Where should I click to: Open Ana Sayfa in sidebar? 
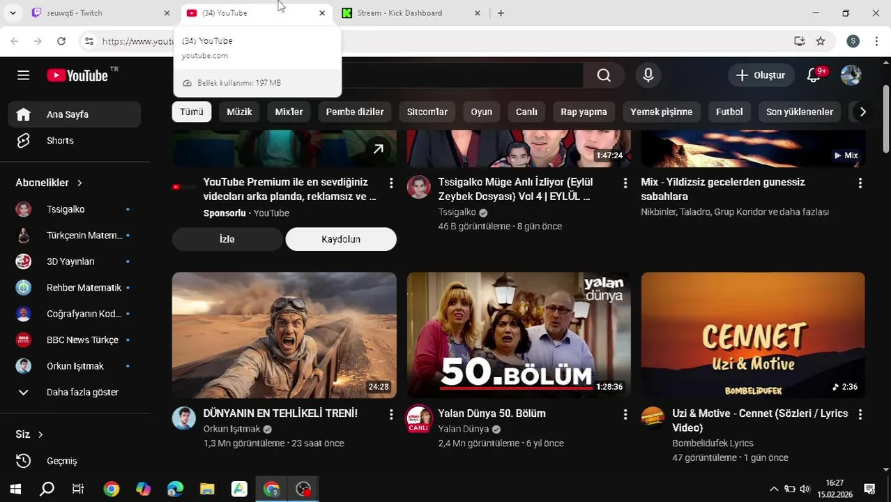(x=75, y=114)
